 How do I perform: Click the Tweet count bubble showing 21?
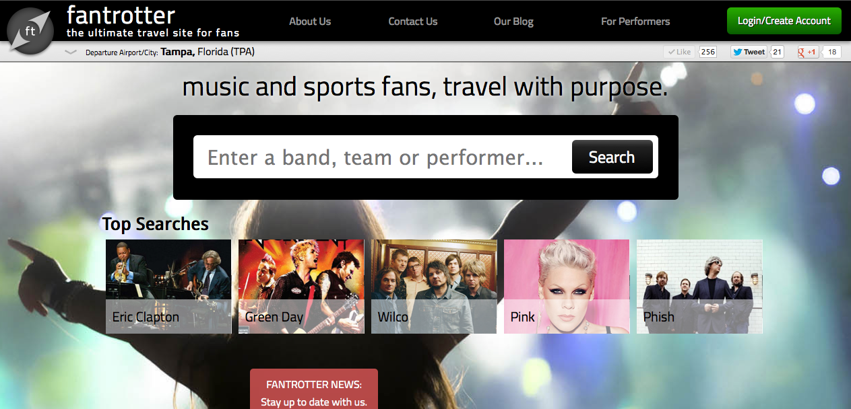[776, 51]
